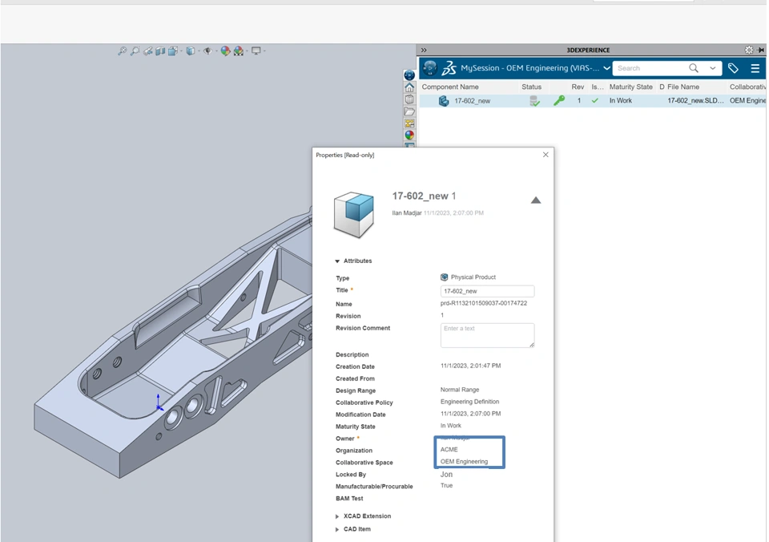Click the View Settings monitor icon
Viewport: 769px width, 542px height.
click(256, 51)
